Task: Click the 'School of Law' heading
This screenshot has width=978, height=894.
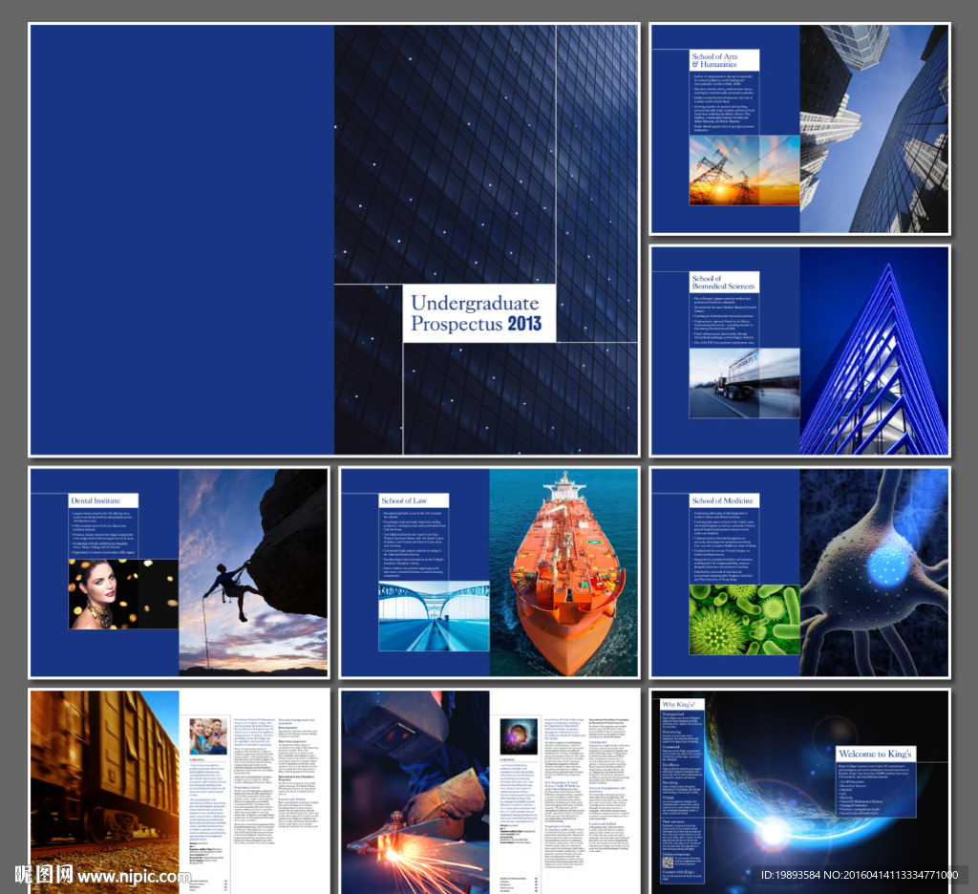Action: click(x=415, y=500)
